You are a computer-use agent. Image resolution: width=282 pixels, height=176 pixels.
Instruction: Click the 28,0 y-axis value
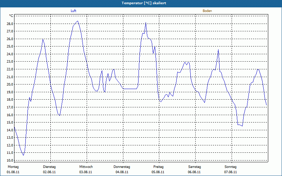click(10, 24)
